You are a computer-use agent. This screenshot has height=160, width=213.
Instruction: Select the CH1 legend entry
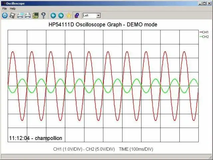point(204,32)
